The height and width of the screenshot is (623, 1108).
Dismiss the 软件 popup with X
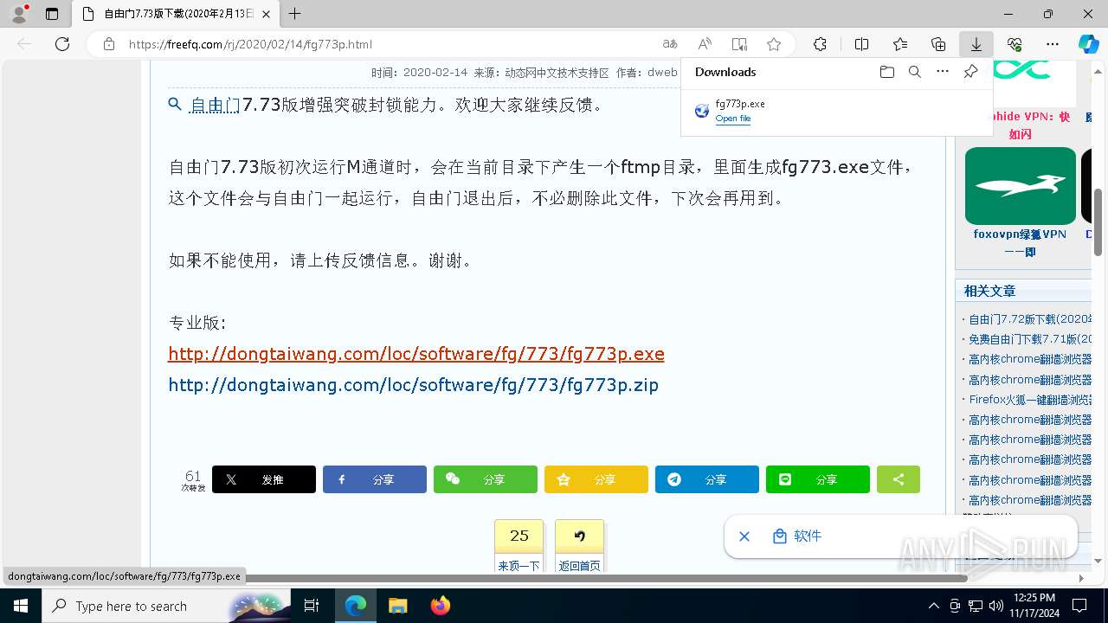pos(744,536)
